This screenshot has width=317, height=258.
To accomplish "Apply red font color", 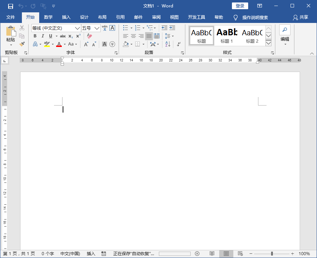I will pyautogui.click(x=59, y=44).
